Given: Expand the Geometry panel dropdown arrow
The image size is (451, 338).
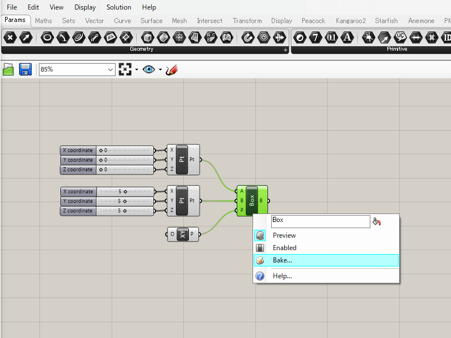Looking at the screenshot, I should coord(285,50).
